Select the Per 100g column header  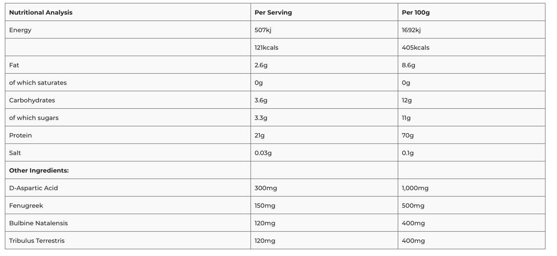471,12
